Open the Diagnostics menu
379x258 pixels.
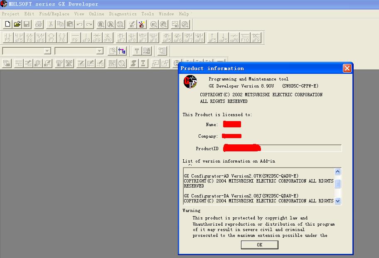click(123, 14)
